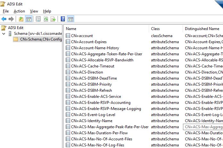Click the icon beside CN=ACS-DSBM-DeadTime
The image size is (223, 148).
[68, 78]
